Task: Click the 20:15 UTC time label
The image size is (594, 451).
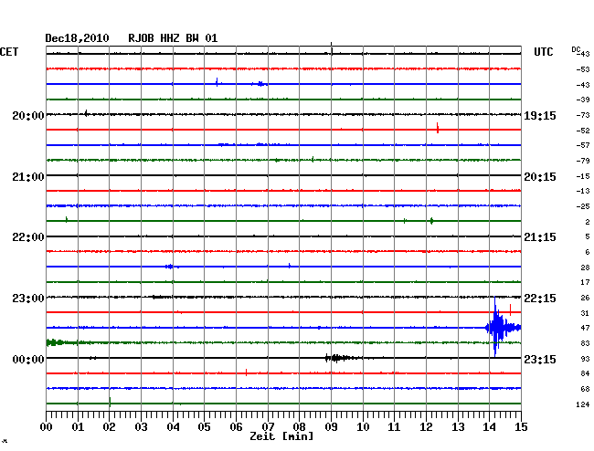Action: coord(540,177)
